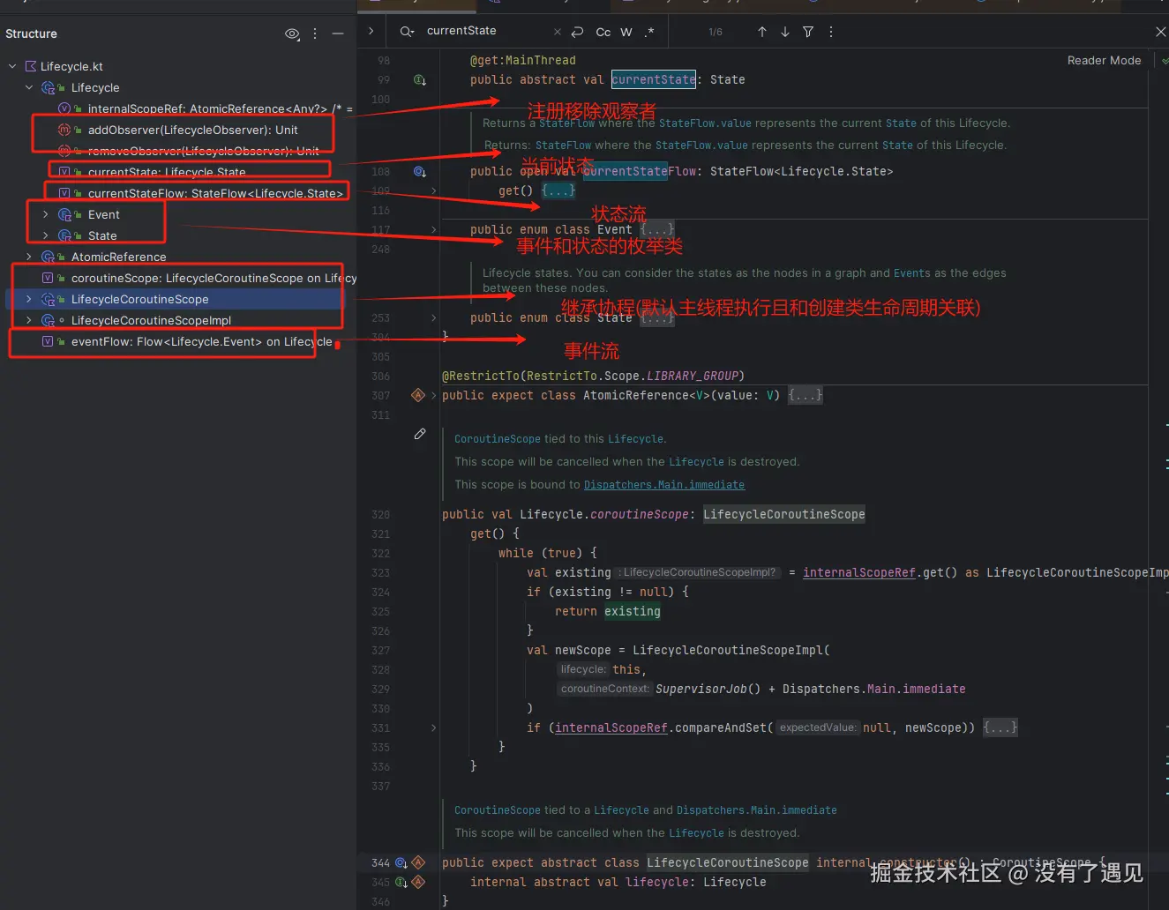Expand the LifecycleCoroutineScopeImpl node
The height and width of the screenshot is (910, 1169).
click(29, 320)
